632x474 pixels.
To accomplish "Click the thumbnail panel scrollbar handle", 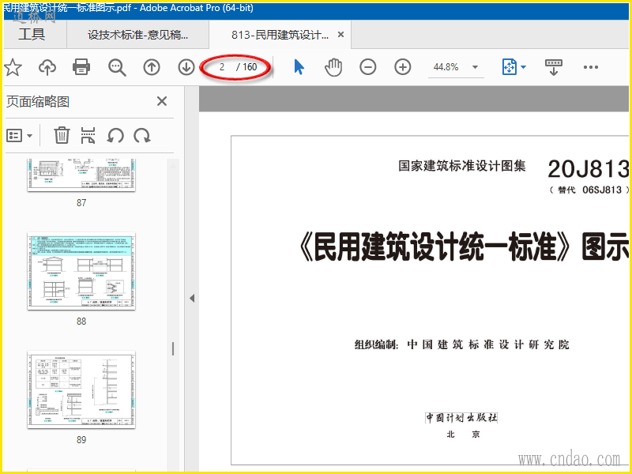I will (x=173, y=348).
